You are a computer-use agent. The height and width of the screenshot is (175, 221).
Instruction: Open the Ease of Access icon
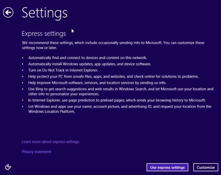click(x=8, y=167)
